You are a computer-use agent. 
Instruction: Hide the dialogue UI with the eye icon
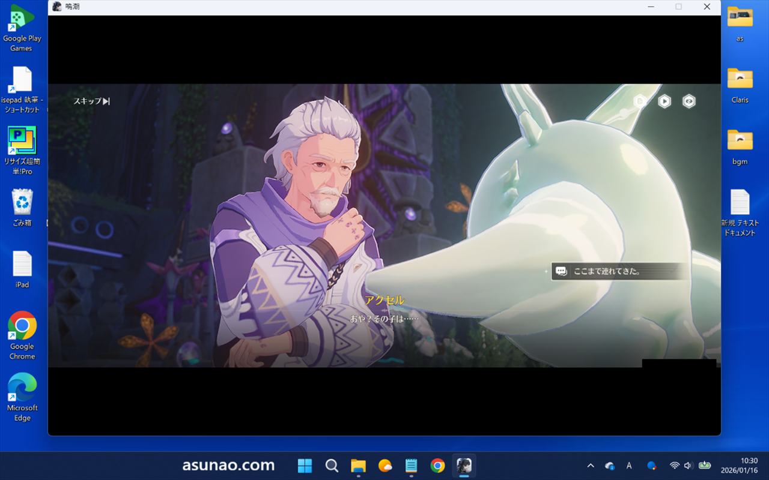(688, 101)
